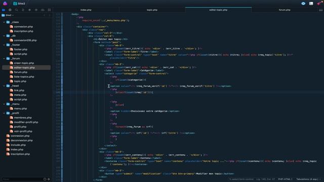Select editer-topic.php in sidebar

[x=26, y=67]
